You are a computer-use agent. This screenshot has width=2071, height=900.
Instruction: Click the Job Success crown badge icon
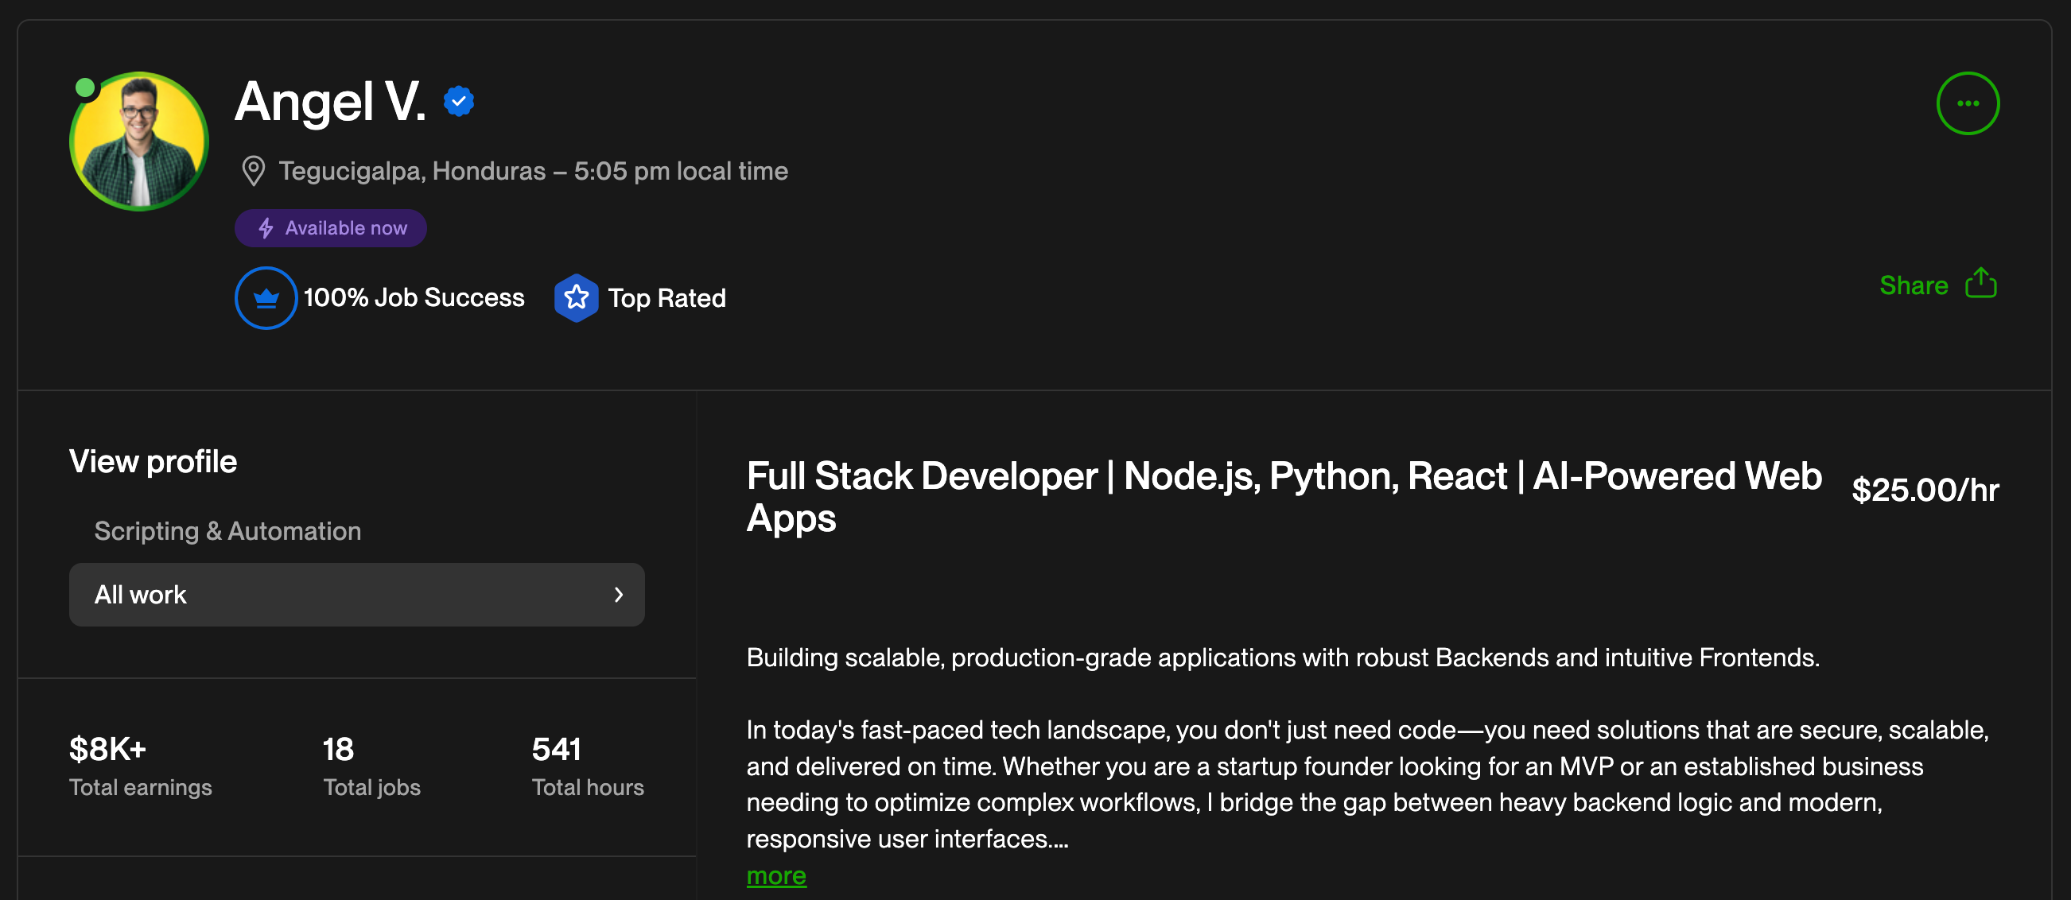click(x=266, y=298)
